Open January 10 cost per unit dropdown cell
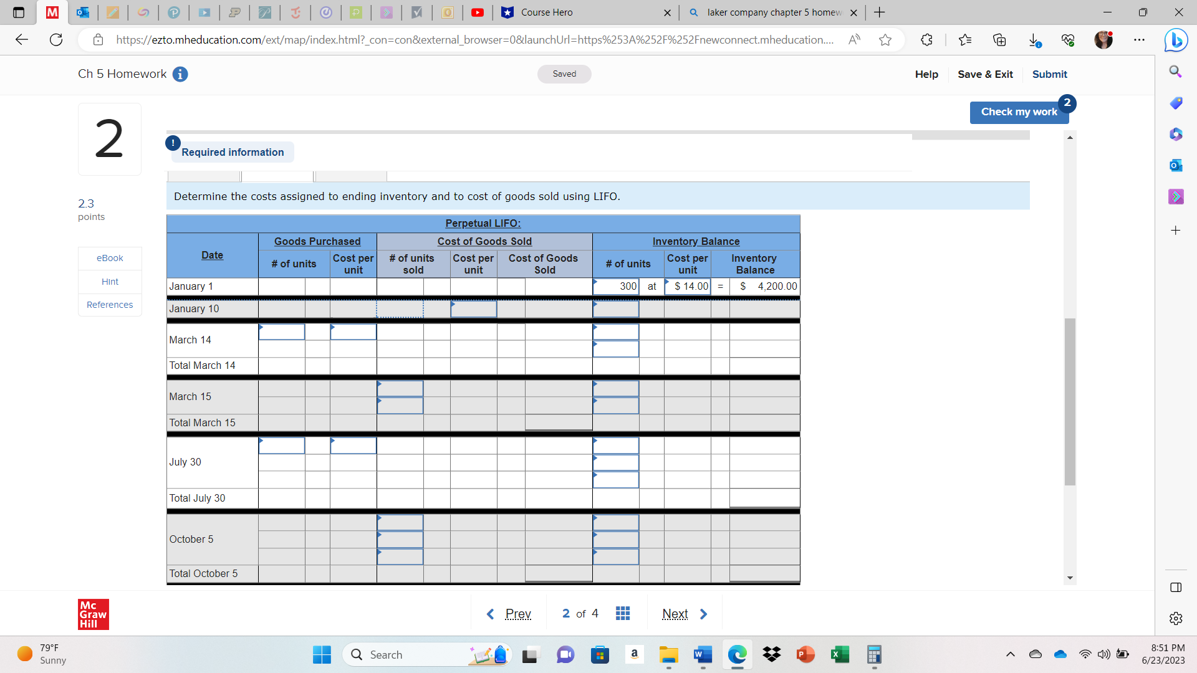Viewport: 1197px width, 673px height. click(x=473, y=309)
